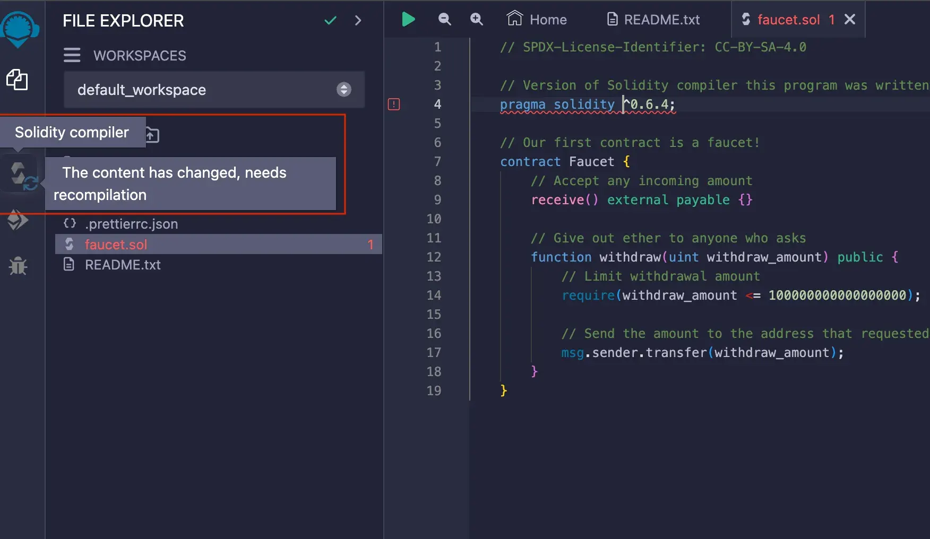Open the Debugger bug icon
This screenshot has width=930, height=539.
pos(18,265)
